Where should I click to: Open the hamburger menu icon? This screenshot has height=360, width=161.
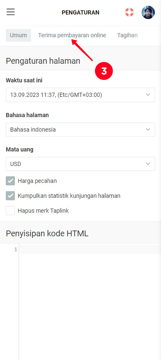coord(11,12)
